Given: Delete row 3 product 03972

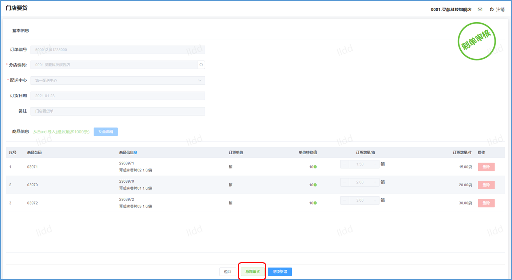Looking at the screenshot, I should (486, 203).
